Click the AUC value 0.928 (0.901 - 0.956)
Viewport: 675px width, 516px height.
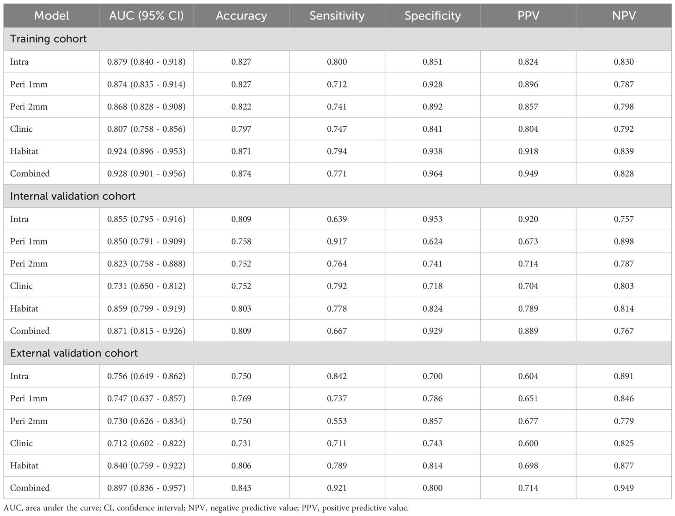pos(147,173)
